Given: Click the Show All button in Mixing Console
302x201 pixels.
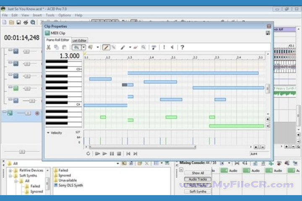Looking at the screenshot, I should click(198, 173).
